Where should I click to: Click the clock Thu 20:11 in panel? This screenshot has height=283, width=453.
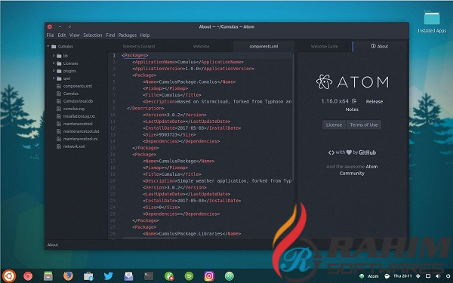tap(402, 276)
